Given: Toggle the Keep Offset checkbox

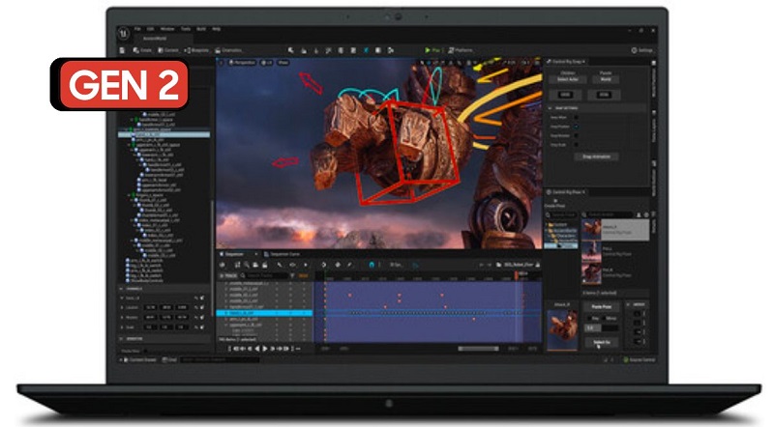Looking at the screenshot, I should [576, 117].
